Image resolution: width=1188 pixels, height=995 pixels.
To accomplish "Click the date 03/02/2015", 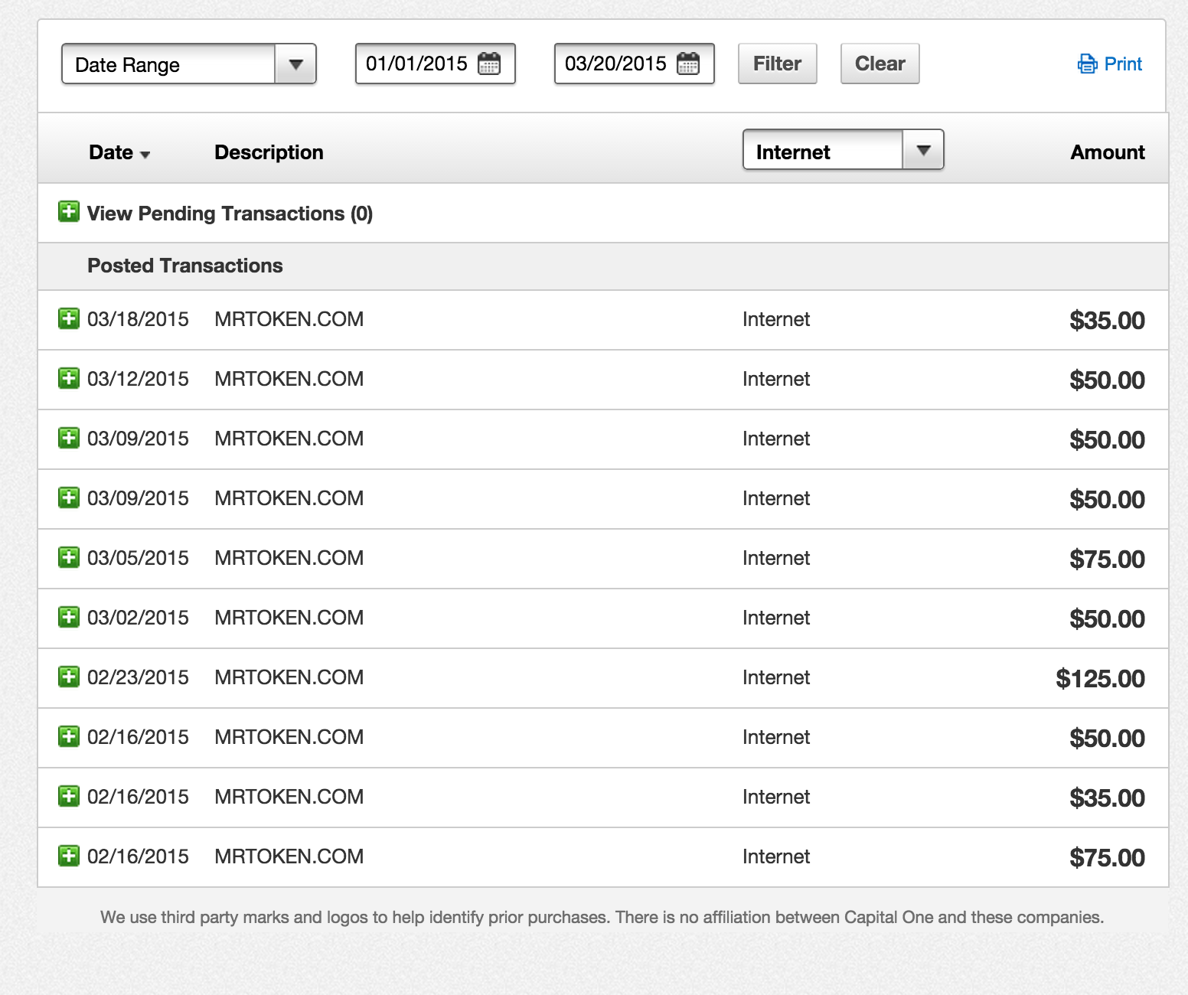I will click(138, 618).
